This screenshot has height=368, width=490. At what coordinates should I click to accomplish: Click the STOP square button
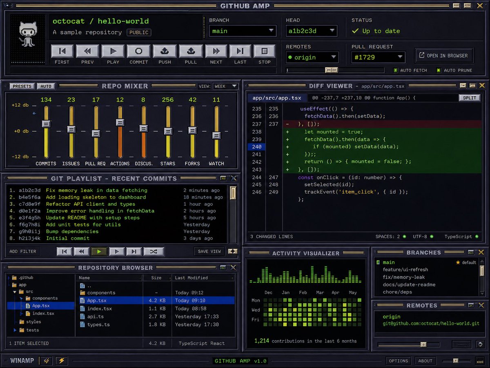point(264,52)
